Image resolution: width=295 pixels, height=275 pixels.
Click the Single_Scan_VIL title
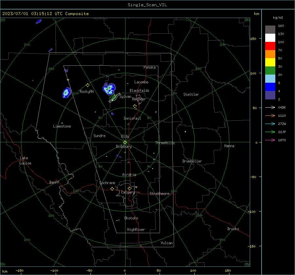click(147, 5)
